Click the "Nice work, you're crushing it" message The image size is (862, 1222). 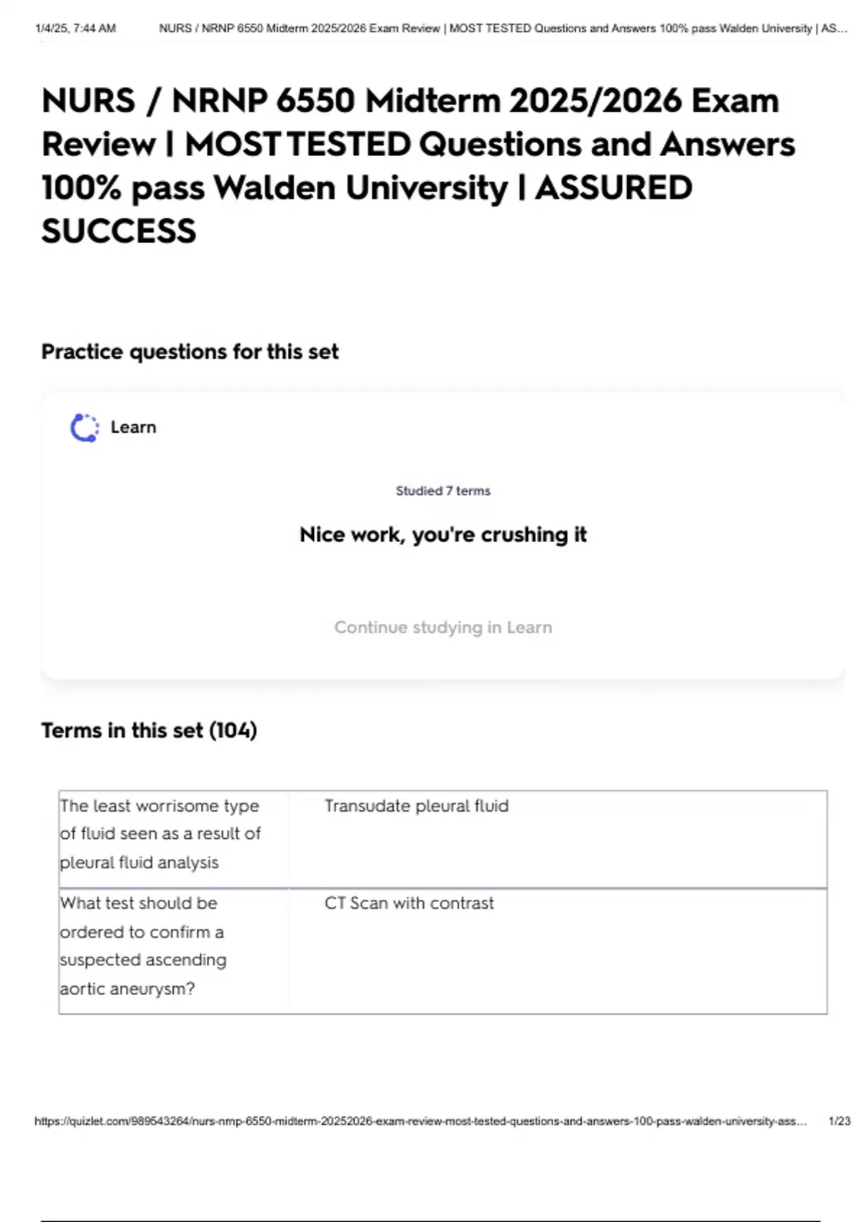pos(442,535)
